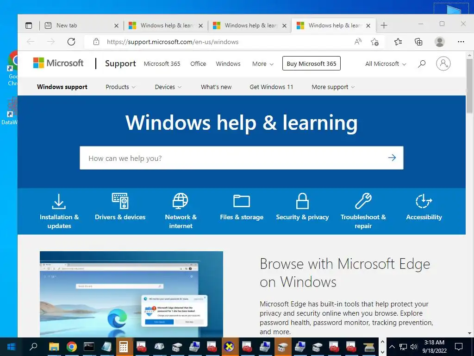Click the Buy Microsoft 365 button

point(312,63)
